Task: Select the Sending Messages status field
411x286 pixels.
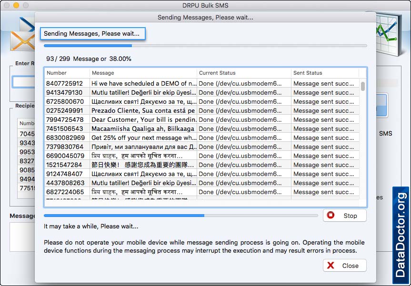Action: point(93,33)
